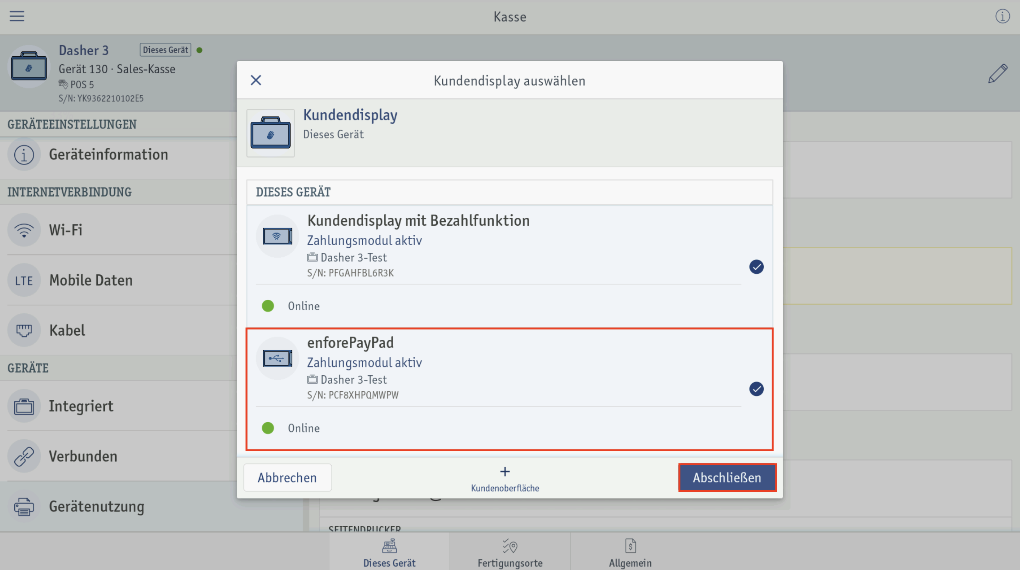Click serial number S/N: PFGAHFBL6R3K
Viewport: 1020px width, 570px height.
coord(350,273)
